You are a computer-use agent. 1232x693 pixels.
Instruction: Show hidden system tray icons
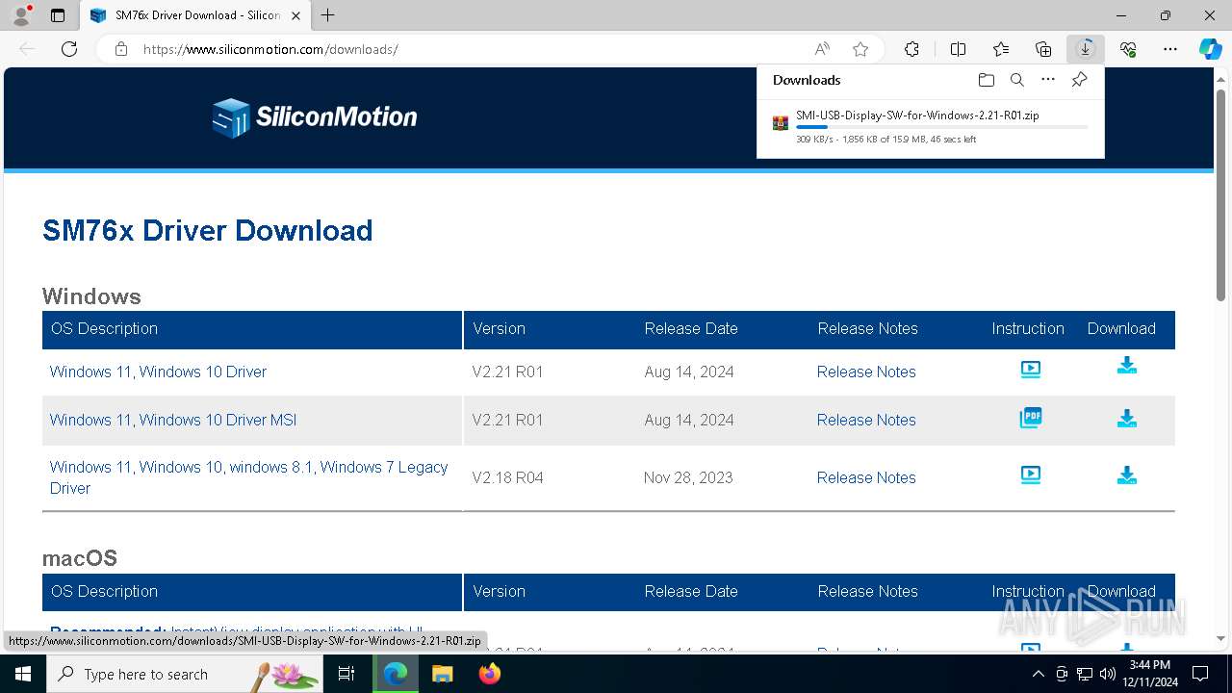1038,674
